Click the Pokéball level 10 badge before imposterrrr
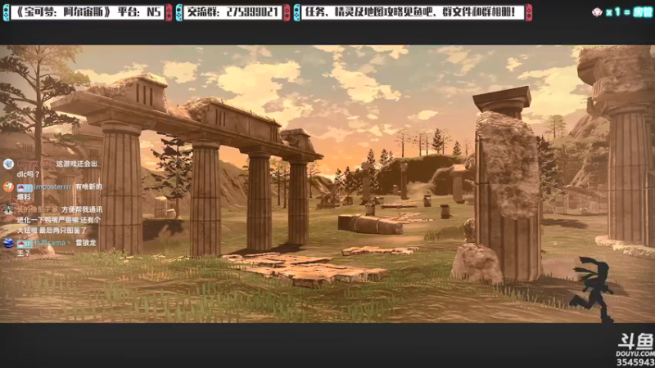The height and width of the screenshot is (368, 655). click(25, 187)
